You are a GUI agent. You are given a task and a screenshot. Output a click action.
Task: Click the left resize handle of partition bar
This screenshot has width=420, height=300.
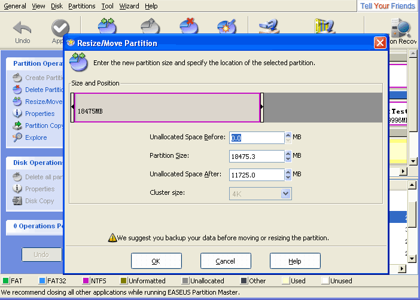[x=72, y=108]
